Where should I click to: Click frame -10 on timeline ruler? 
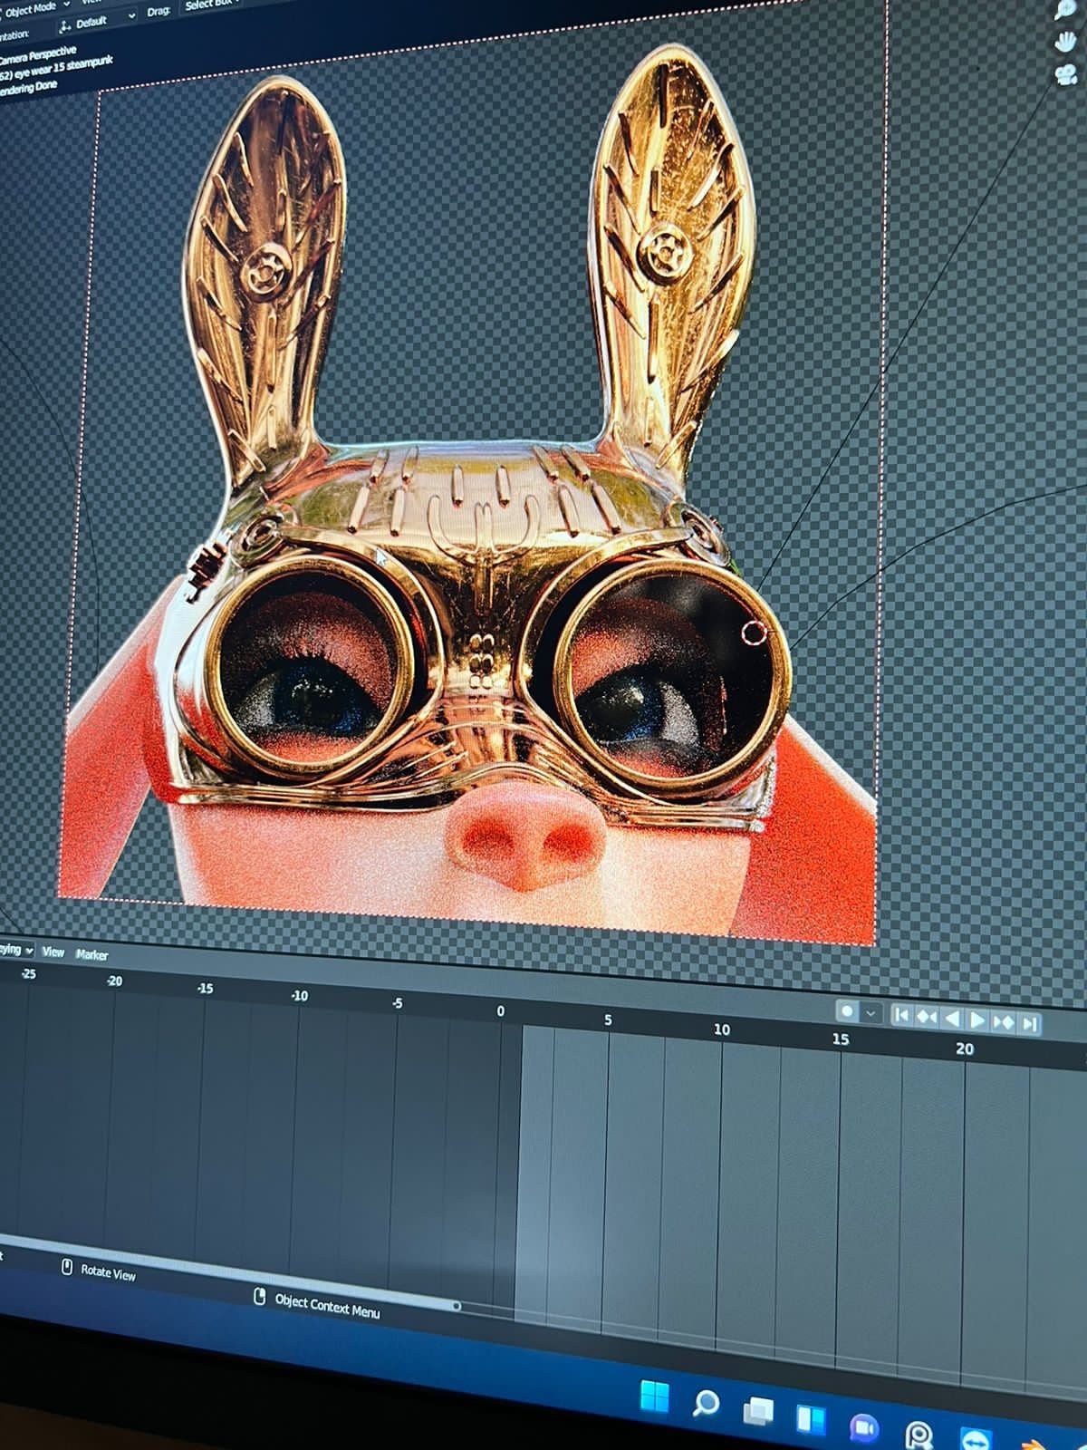(299, 995)
